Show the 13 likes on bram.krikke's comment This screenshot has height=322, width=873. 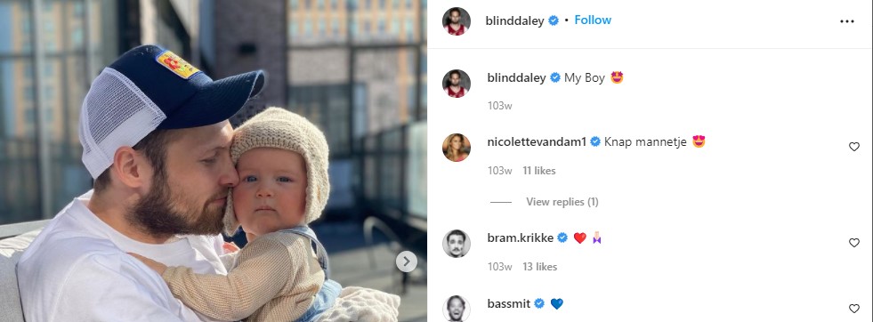[540, 267]
